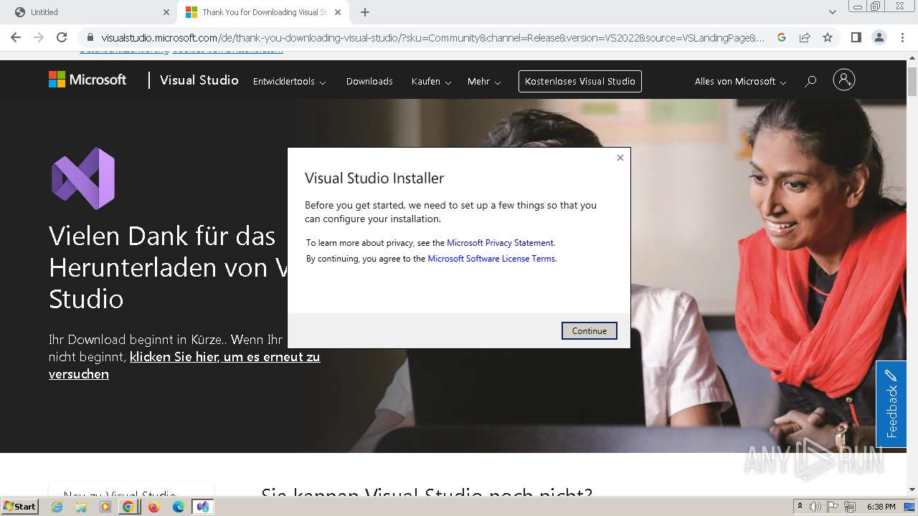Switch to Visual Studio Installer taskbar item
The image size is (918, 516).
point(203,507)
